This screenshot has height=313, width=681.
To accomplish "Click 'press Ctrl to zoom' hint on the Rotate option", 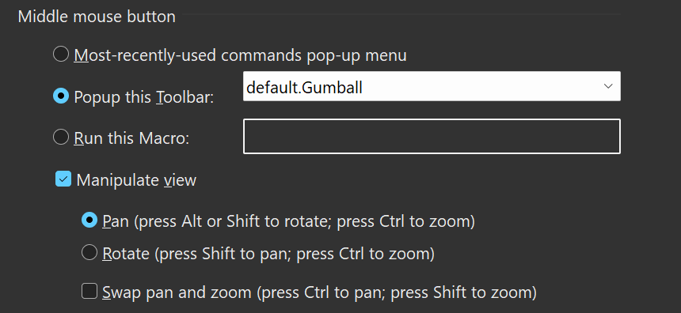I will [364, 254].
